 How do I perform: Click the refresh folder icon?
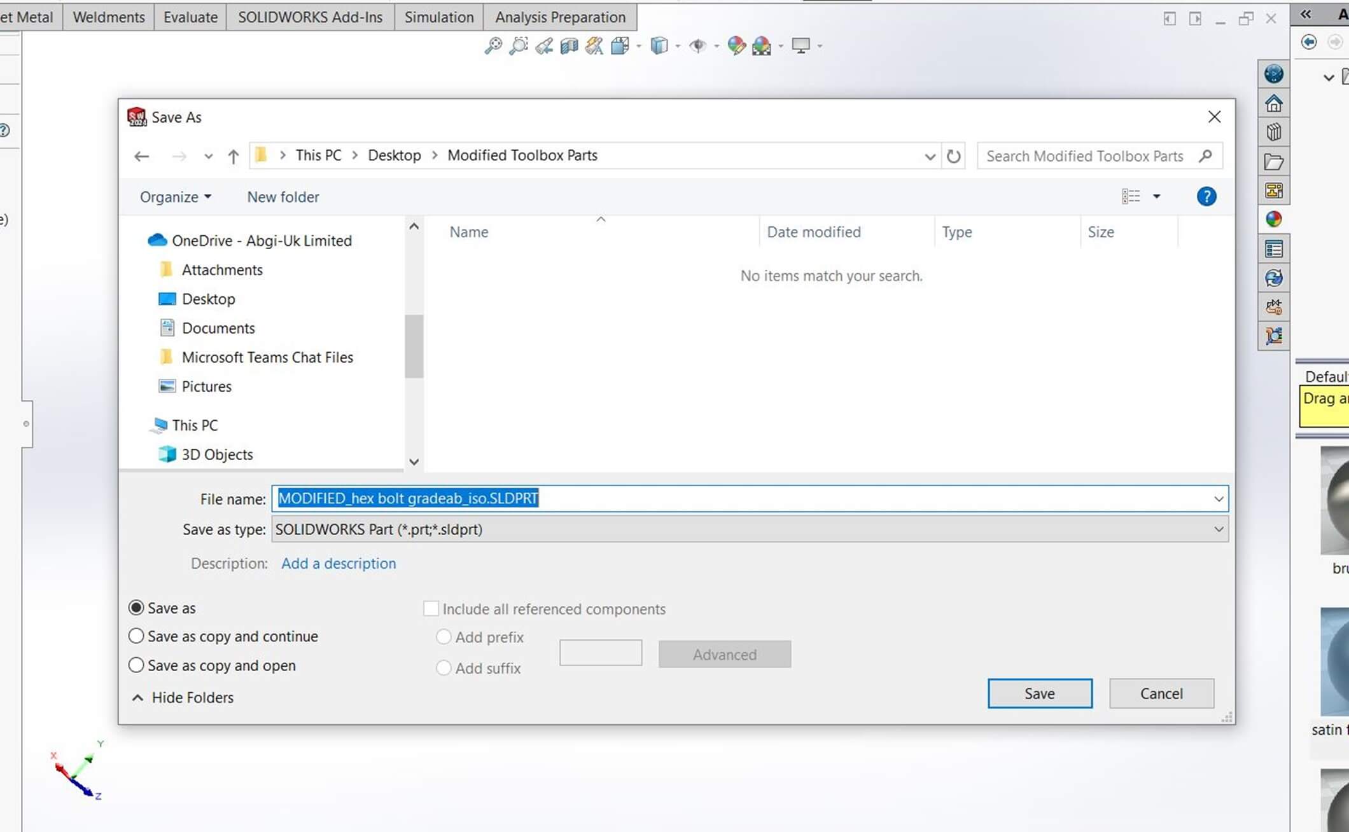pyautogui.click(x=953, y=156)
